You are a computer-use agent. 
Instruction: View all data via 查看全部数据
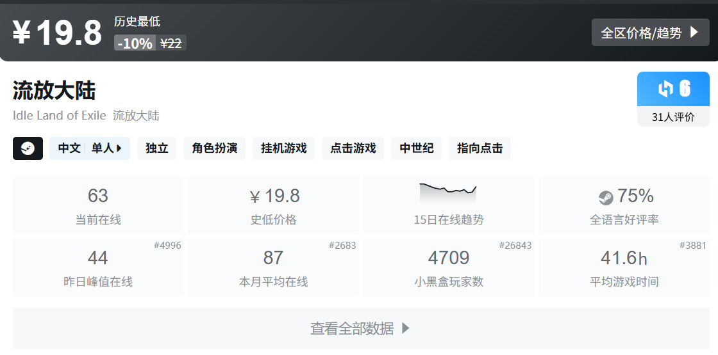click(x=362, y=329)
